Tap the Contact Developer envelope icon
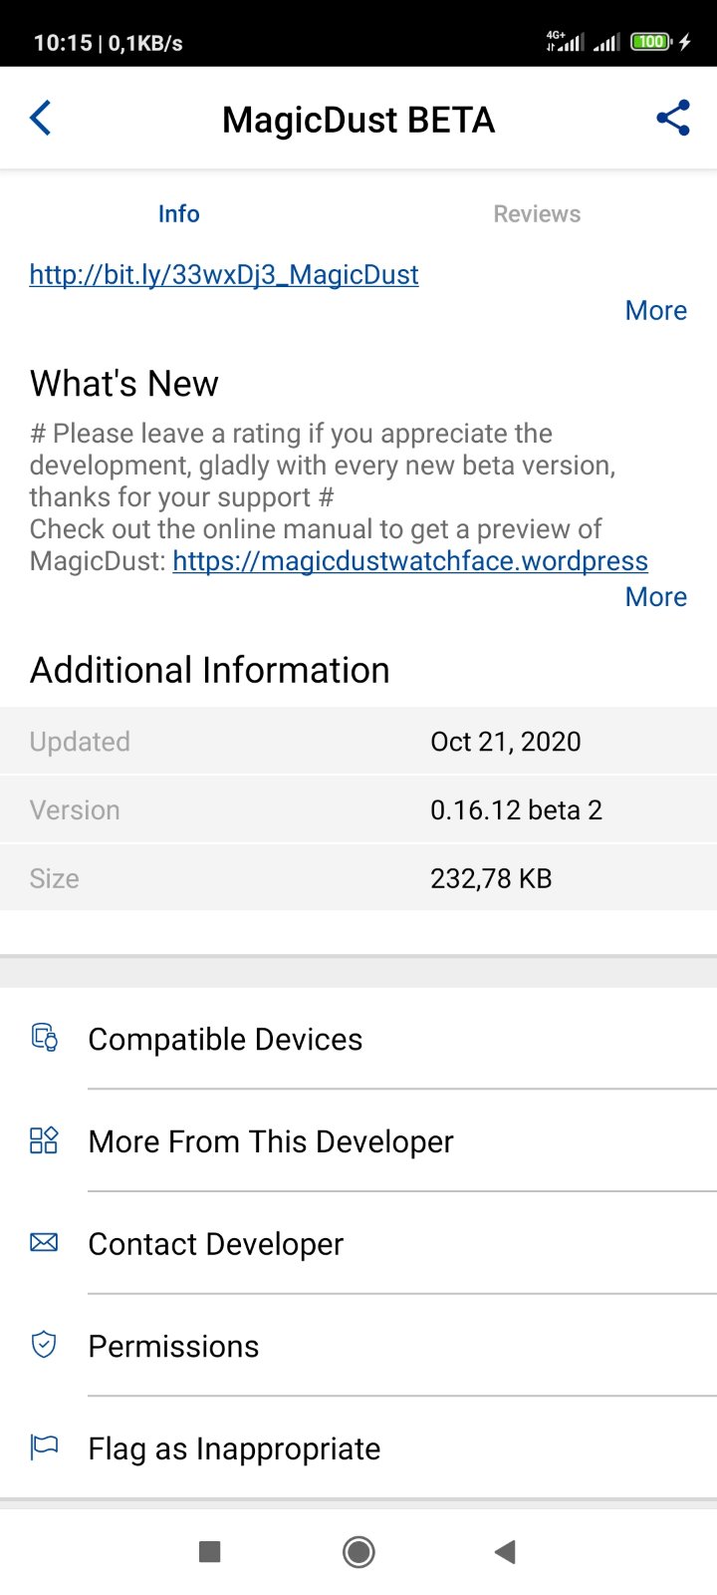This screenshot has height=1595, width=717. (45, 1243)
